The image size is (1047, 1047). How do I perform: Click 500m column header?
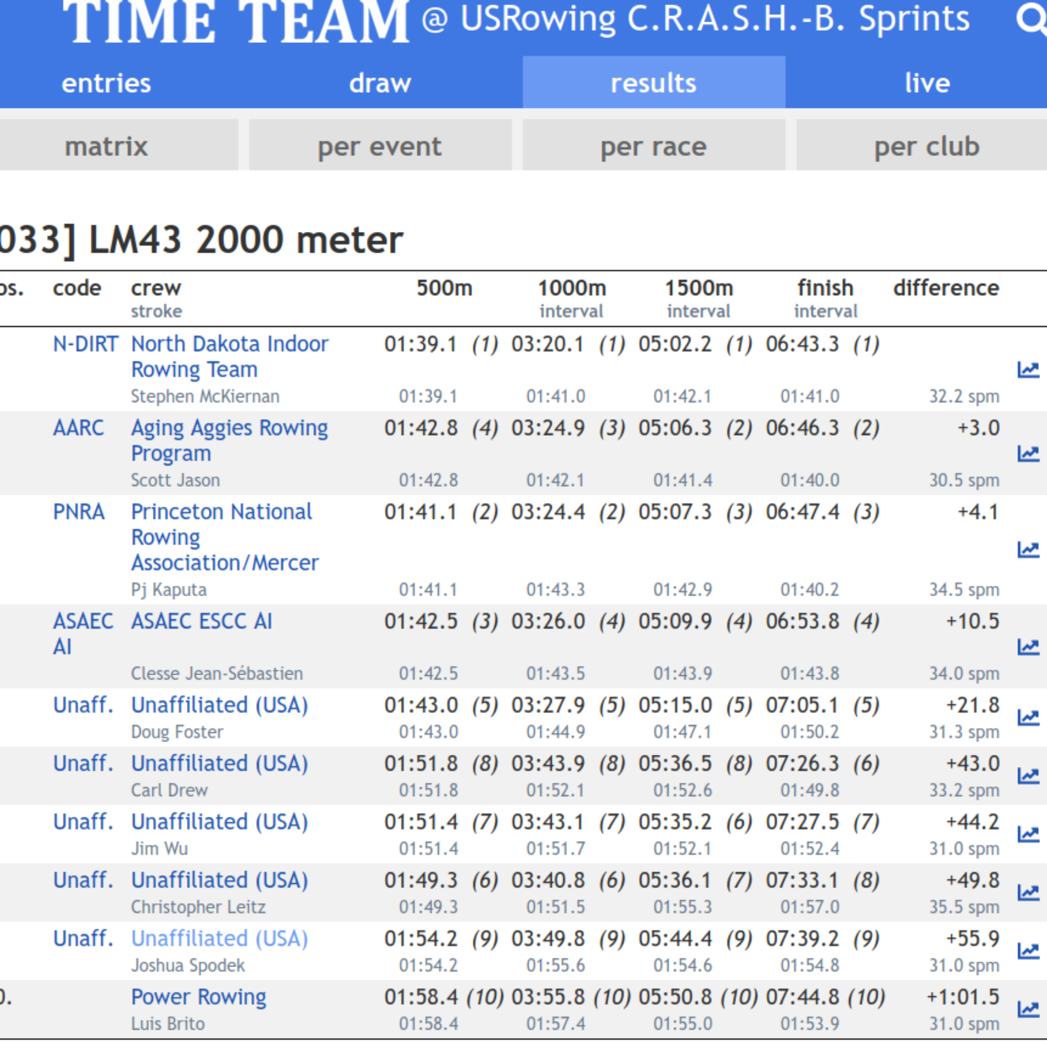(444, 288)
